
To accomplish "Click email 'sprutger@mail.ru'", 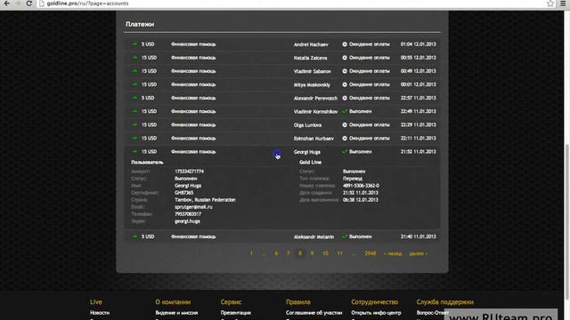I will 193,207.
